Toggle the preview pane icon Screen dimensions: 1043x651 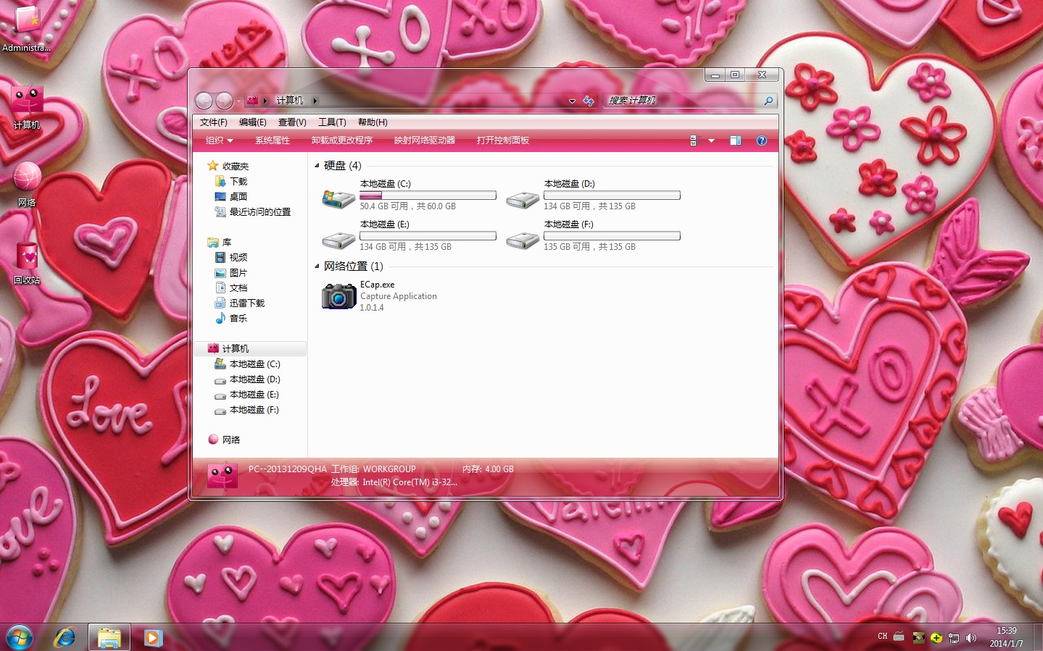point(736,140)
